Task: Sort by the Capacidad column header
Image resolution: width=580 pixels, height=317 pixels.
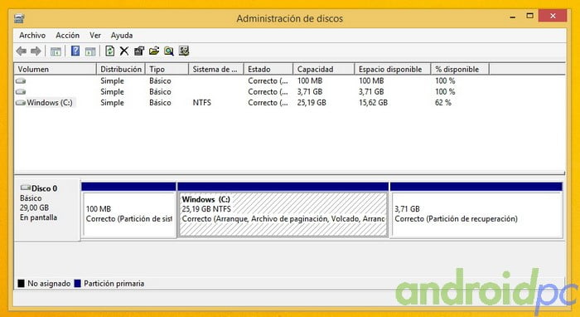Action: click(324, 69)
